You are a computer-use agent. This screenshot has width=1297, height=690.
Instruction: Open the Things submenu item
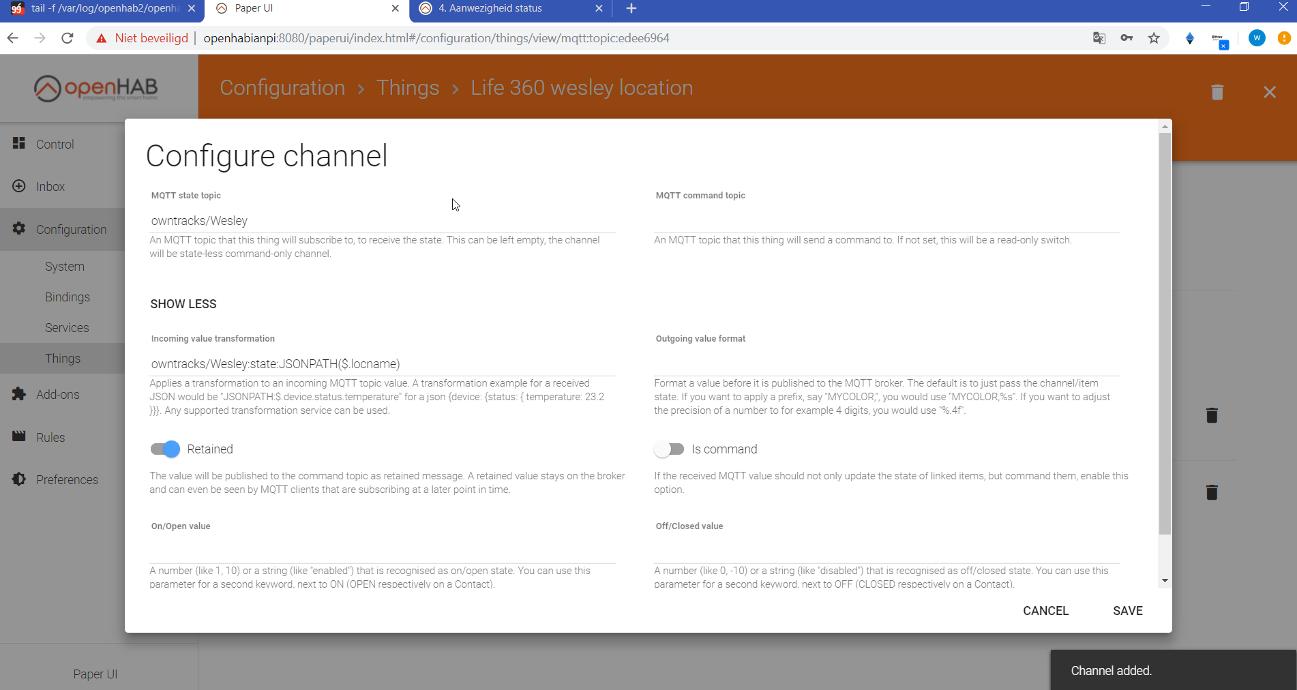(x=63, y=359)
